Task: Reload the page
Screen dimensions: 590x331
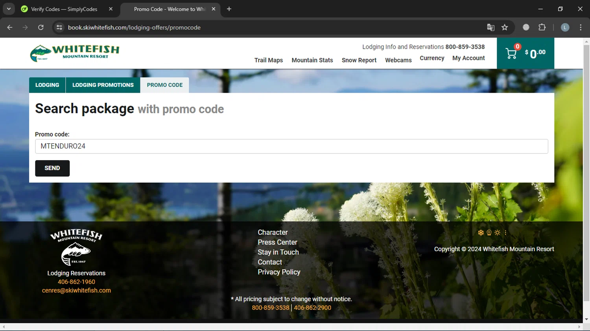Action: click(x=41, y=27)
